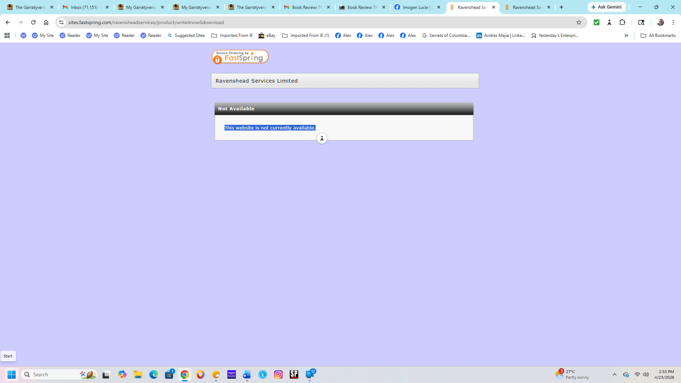Switch to the Imogen Lucie Facebook tab
This screenshot has width=681, height=383.
coord(416,7)
